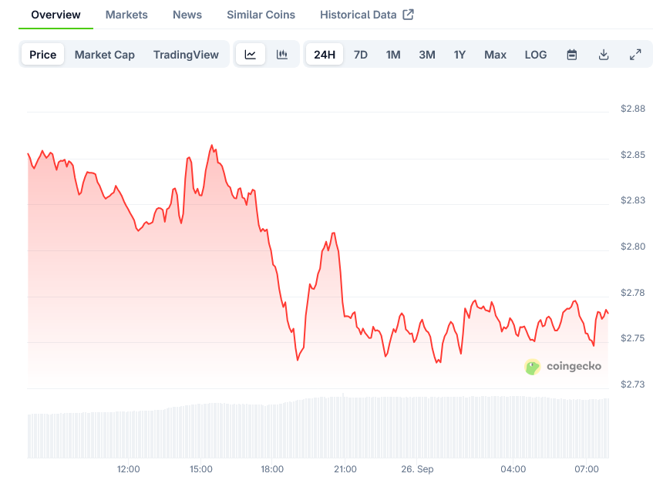
Task: Go to Similar Coins tab
Action: coord(261,15)
